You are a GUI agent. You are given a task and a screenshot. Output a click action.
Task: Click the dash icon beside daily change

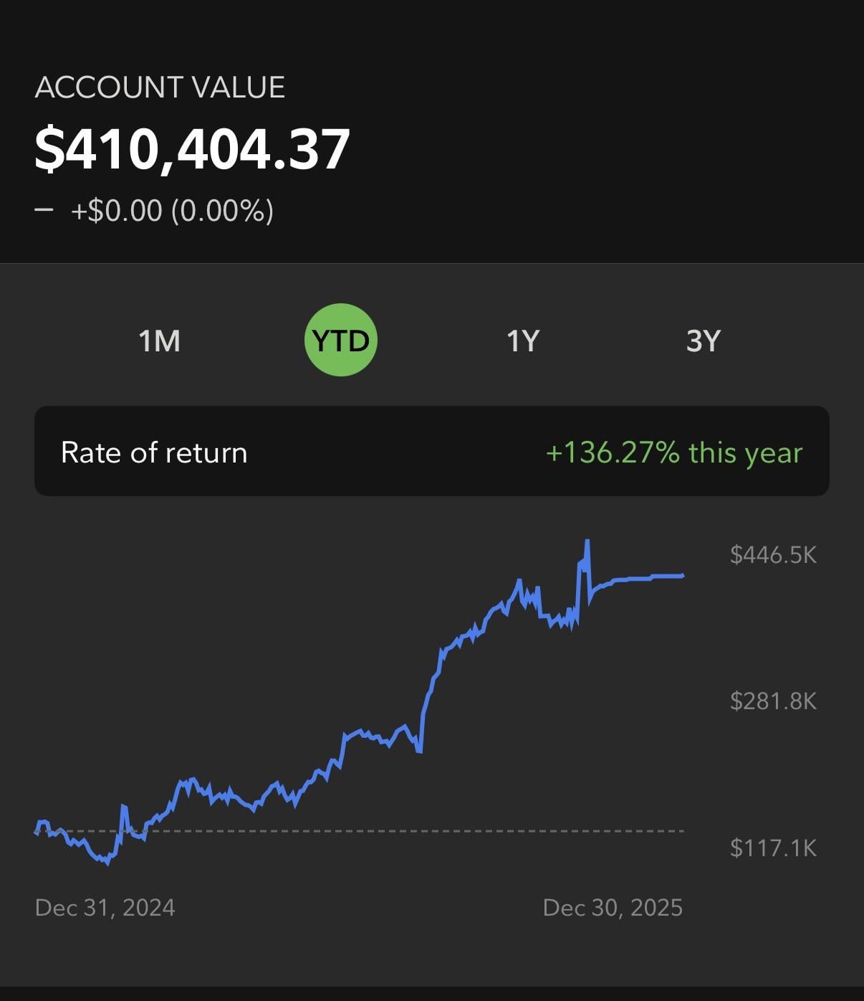tap(44, 210)
